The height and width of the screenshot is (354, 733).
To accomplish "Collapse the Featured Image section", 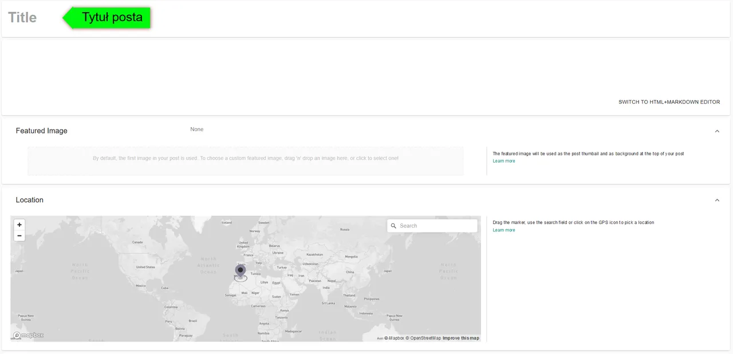I will pos(717,131).
